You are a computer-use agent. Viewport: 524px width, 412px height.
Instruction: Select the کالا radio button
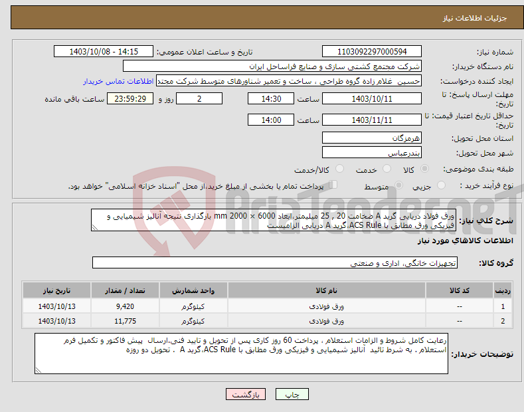tap(424, 169)
